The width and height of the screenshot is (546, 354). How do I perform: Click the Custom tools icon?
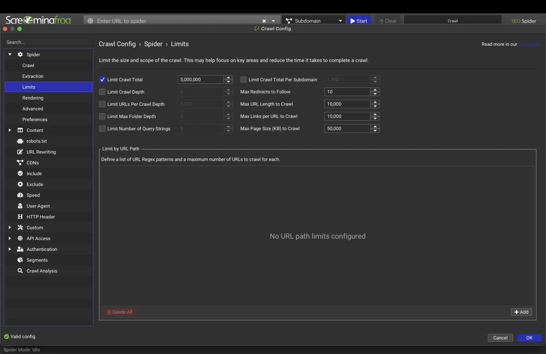20,228
